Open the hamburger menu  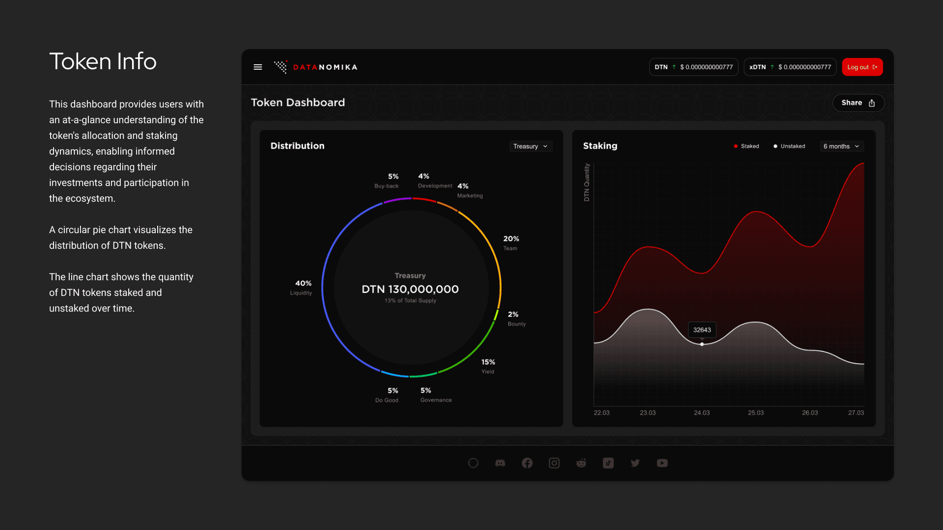257,67
